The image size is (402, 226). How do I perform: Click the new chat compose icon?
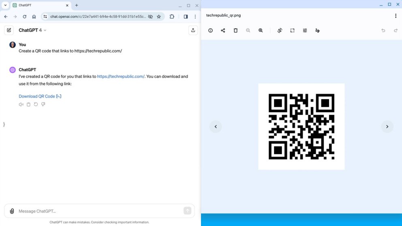point(9,30)
